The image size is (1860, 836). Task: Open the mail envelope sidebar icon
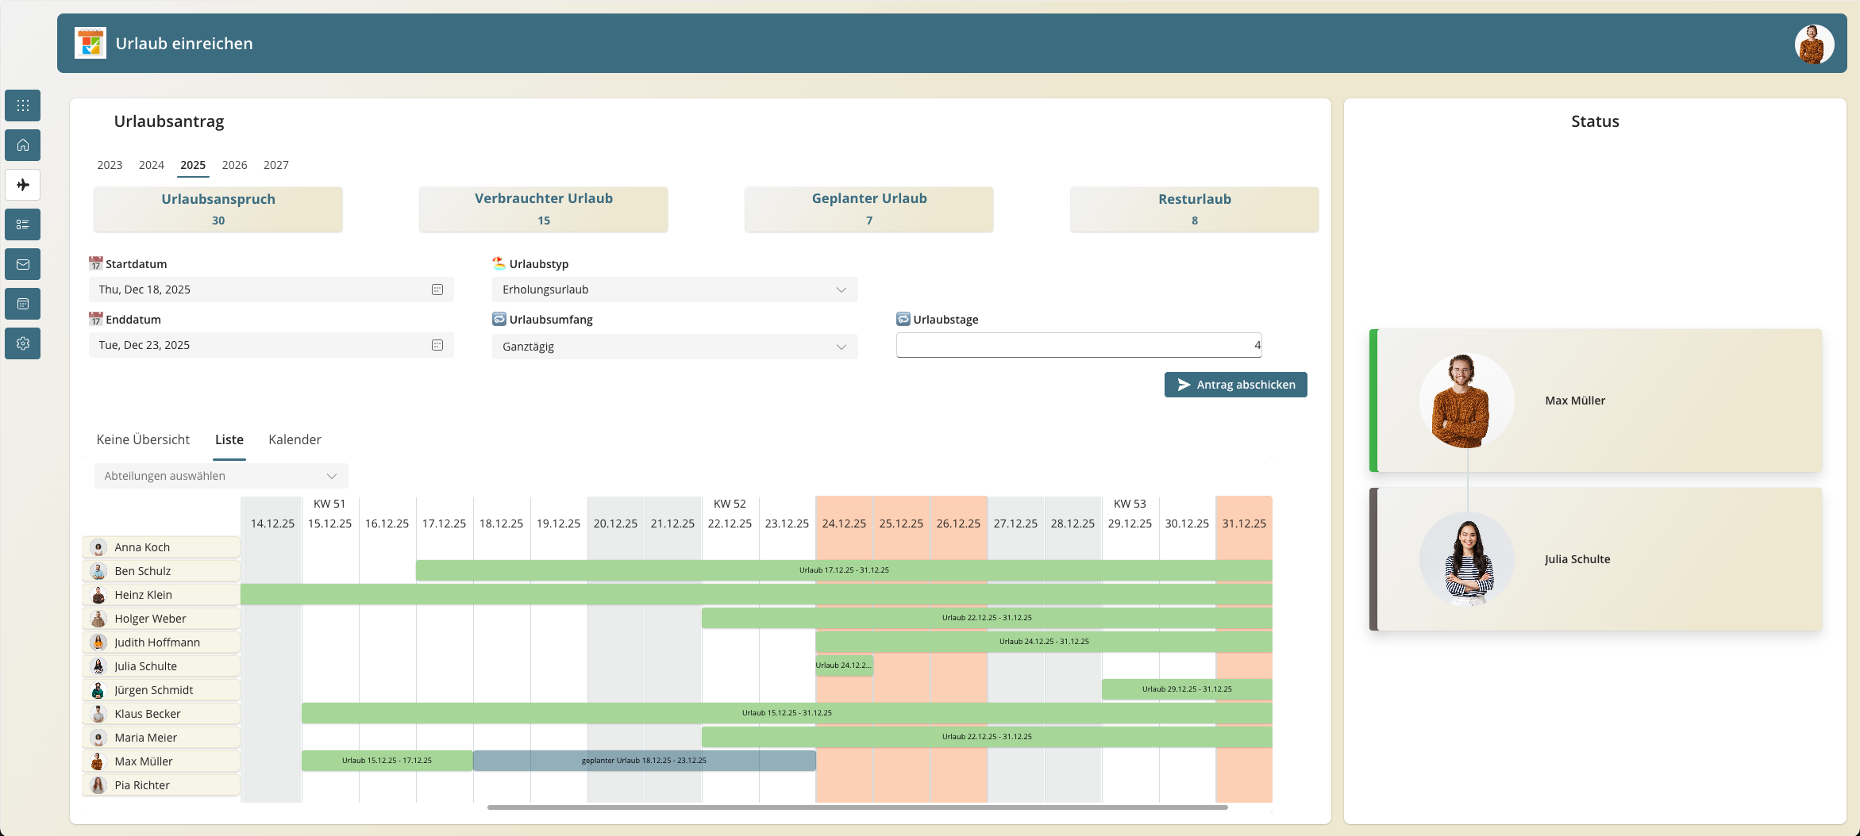tap(22, 264)
